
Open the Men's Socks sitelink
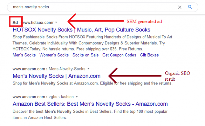(x=24, y=55)
